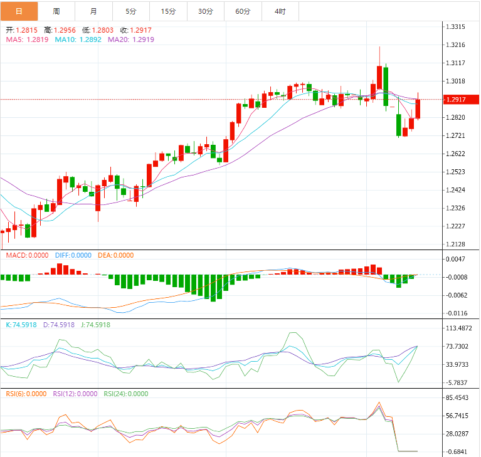Click the 33.9733 KDJ axis label
Screen dimensions: 481x457
point(457,364)
